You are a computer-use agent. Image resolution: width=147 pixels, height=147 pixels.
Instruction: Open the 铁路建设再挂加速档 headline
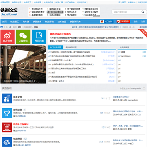(60, 34)
